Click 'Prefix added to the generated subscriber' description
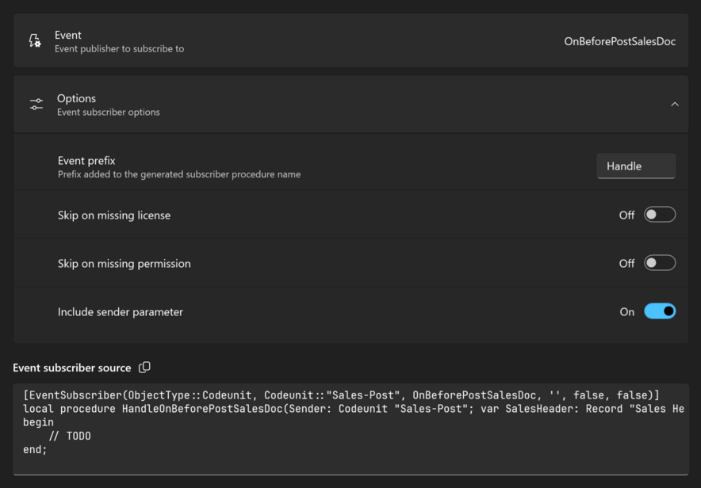The width and height of the screenshot is (701, 488). 179,174
